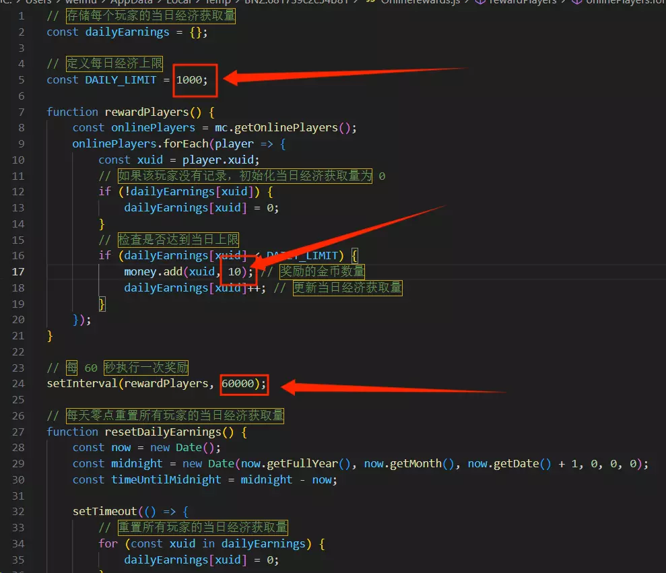Click resetDailyEarnings function name on line 27
Viewport: 666px width, 573px height.
pos(163,432)
